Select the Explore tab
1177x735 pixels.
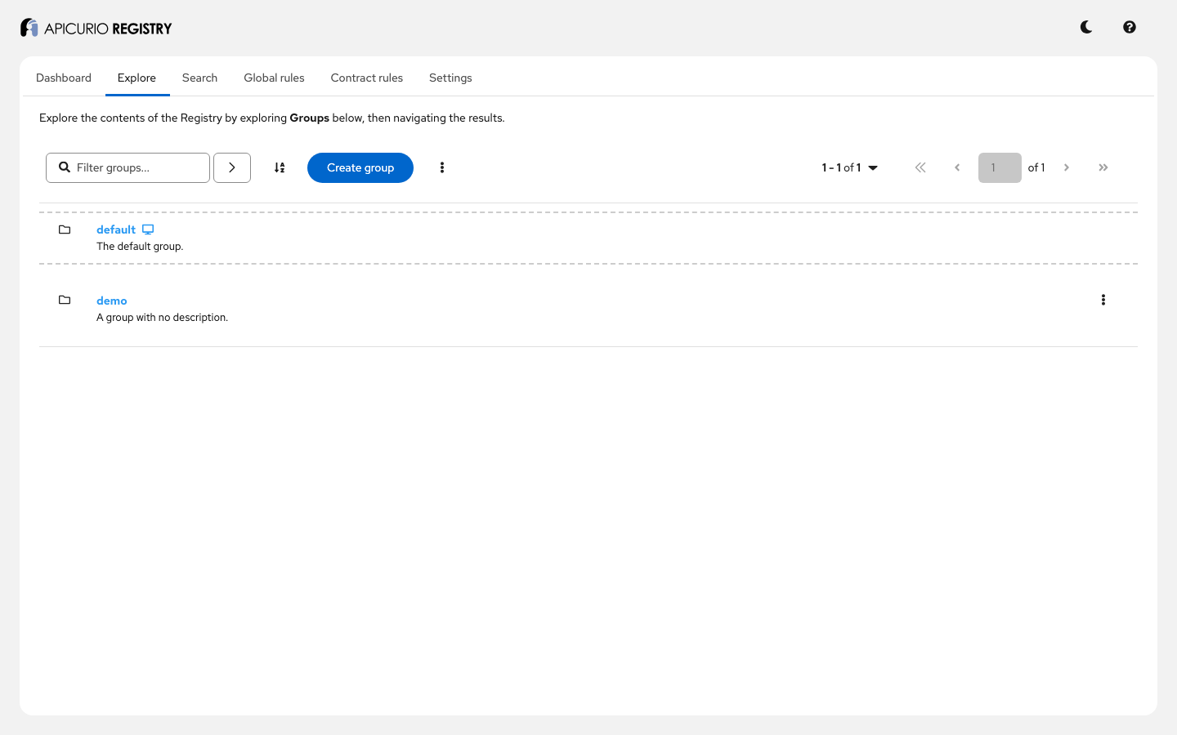pos(136,78)
